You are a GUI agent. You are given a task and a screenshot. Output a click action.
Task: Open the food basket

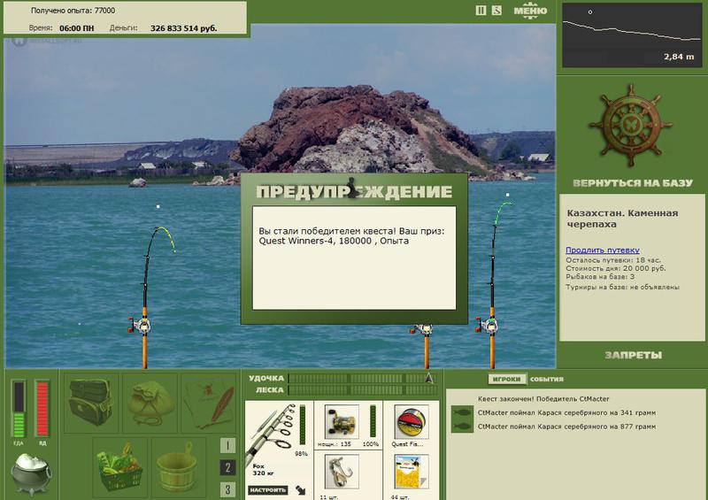119,466
